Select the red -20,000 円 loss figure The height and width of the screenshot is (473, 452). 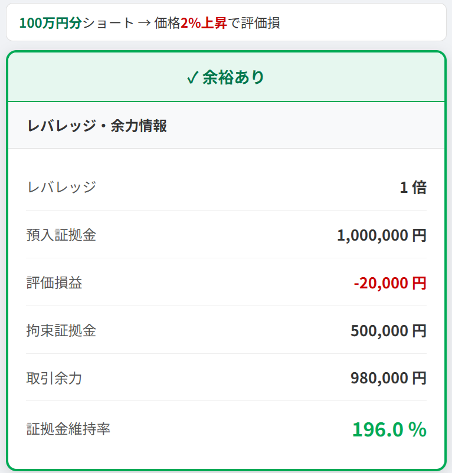pos(390,283)
